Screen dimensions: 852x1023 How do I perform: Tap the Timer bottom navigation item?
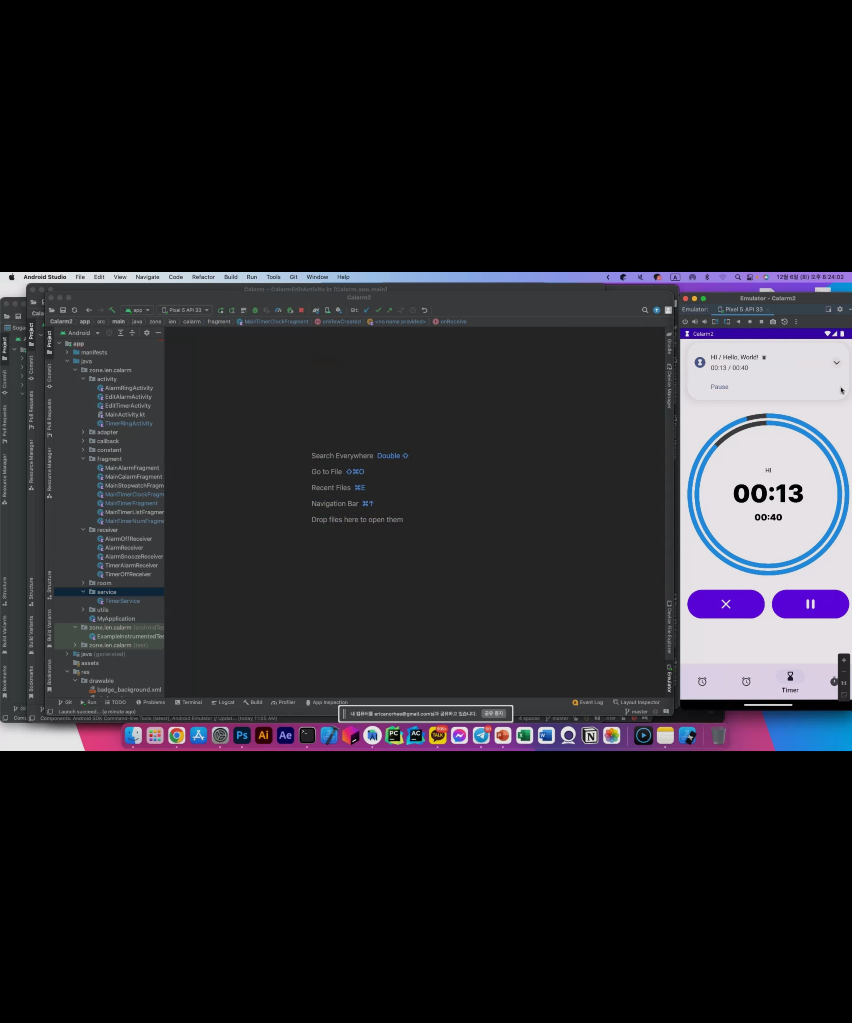click(x=790, y=682)
